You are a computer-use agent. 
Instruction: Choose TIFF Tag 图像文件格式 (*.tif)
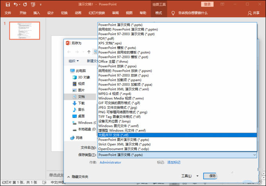[177, 117]
